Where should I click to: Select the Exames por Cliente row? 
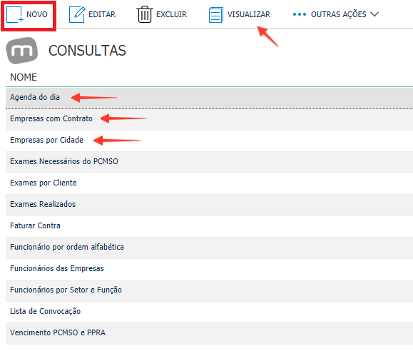pyautogui.click(x=209, y=183)
